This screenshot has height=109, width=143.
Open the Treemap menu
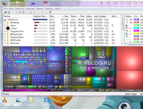point(30,9)
